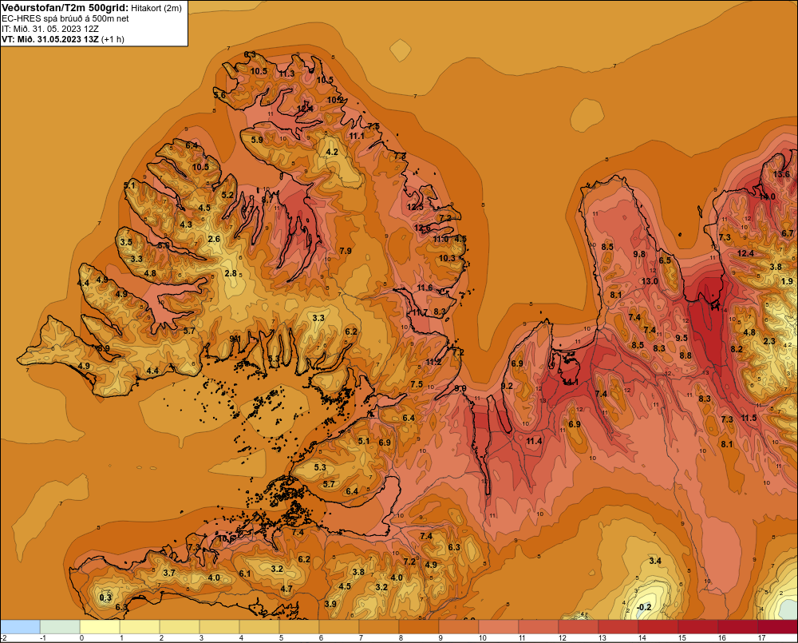Screen dimensions: 798x643
Task: Click the 8.2 temperature value
Action: [737, 349]
